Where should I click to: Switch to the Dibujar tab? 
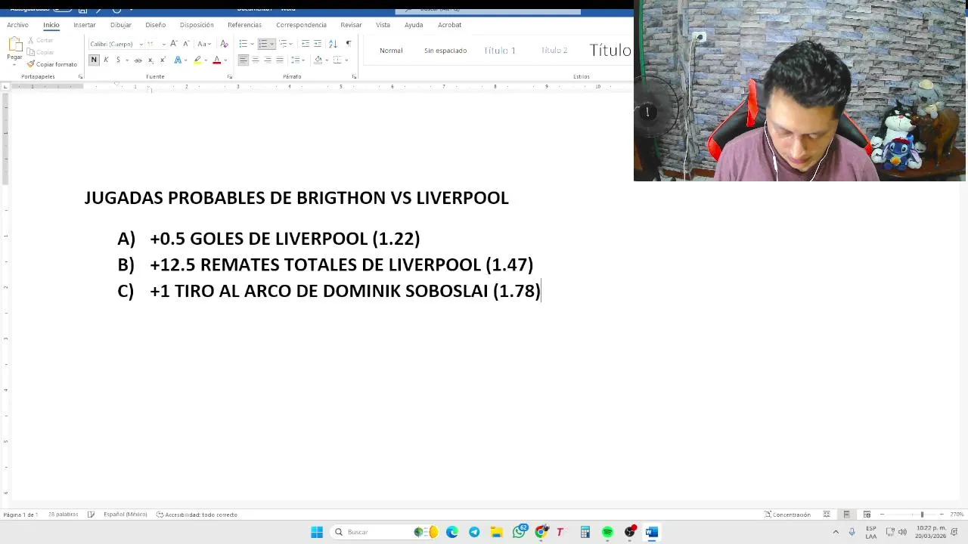pos(120,25)
